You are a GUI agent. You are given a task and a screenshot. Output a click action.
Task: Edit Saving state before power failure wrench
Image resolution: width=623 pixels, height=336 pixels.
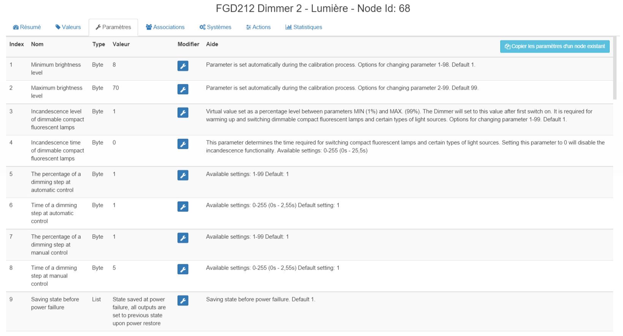(x=183, y=301)
